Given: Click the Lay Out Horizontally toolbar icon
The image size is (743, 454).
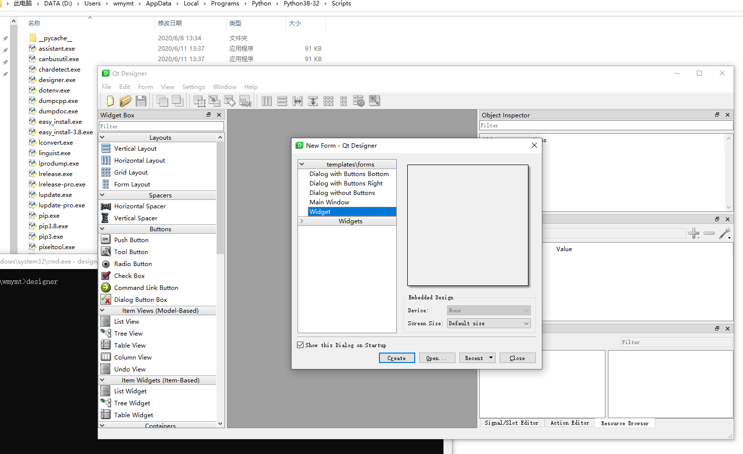Looking at the screenshot, I should [267, 101].
